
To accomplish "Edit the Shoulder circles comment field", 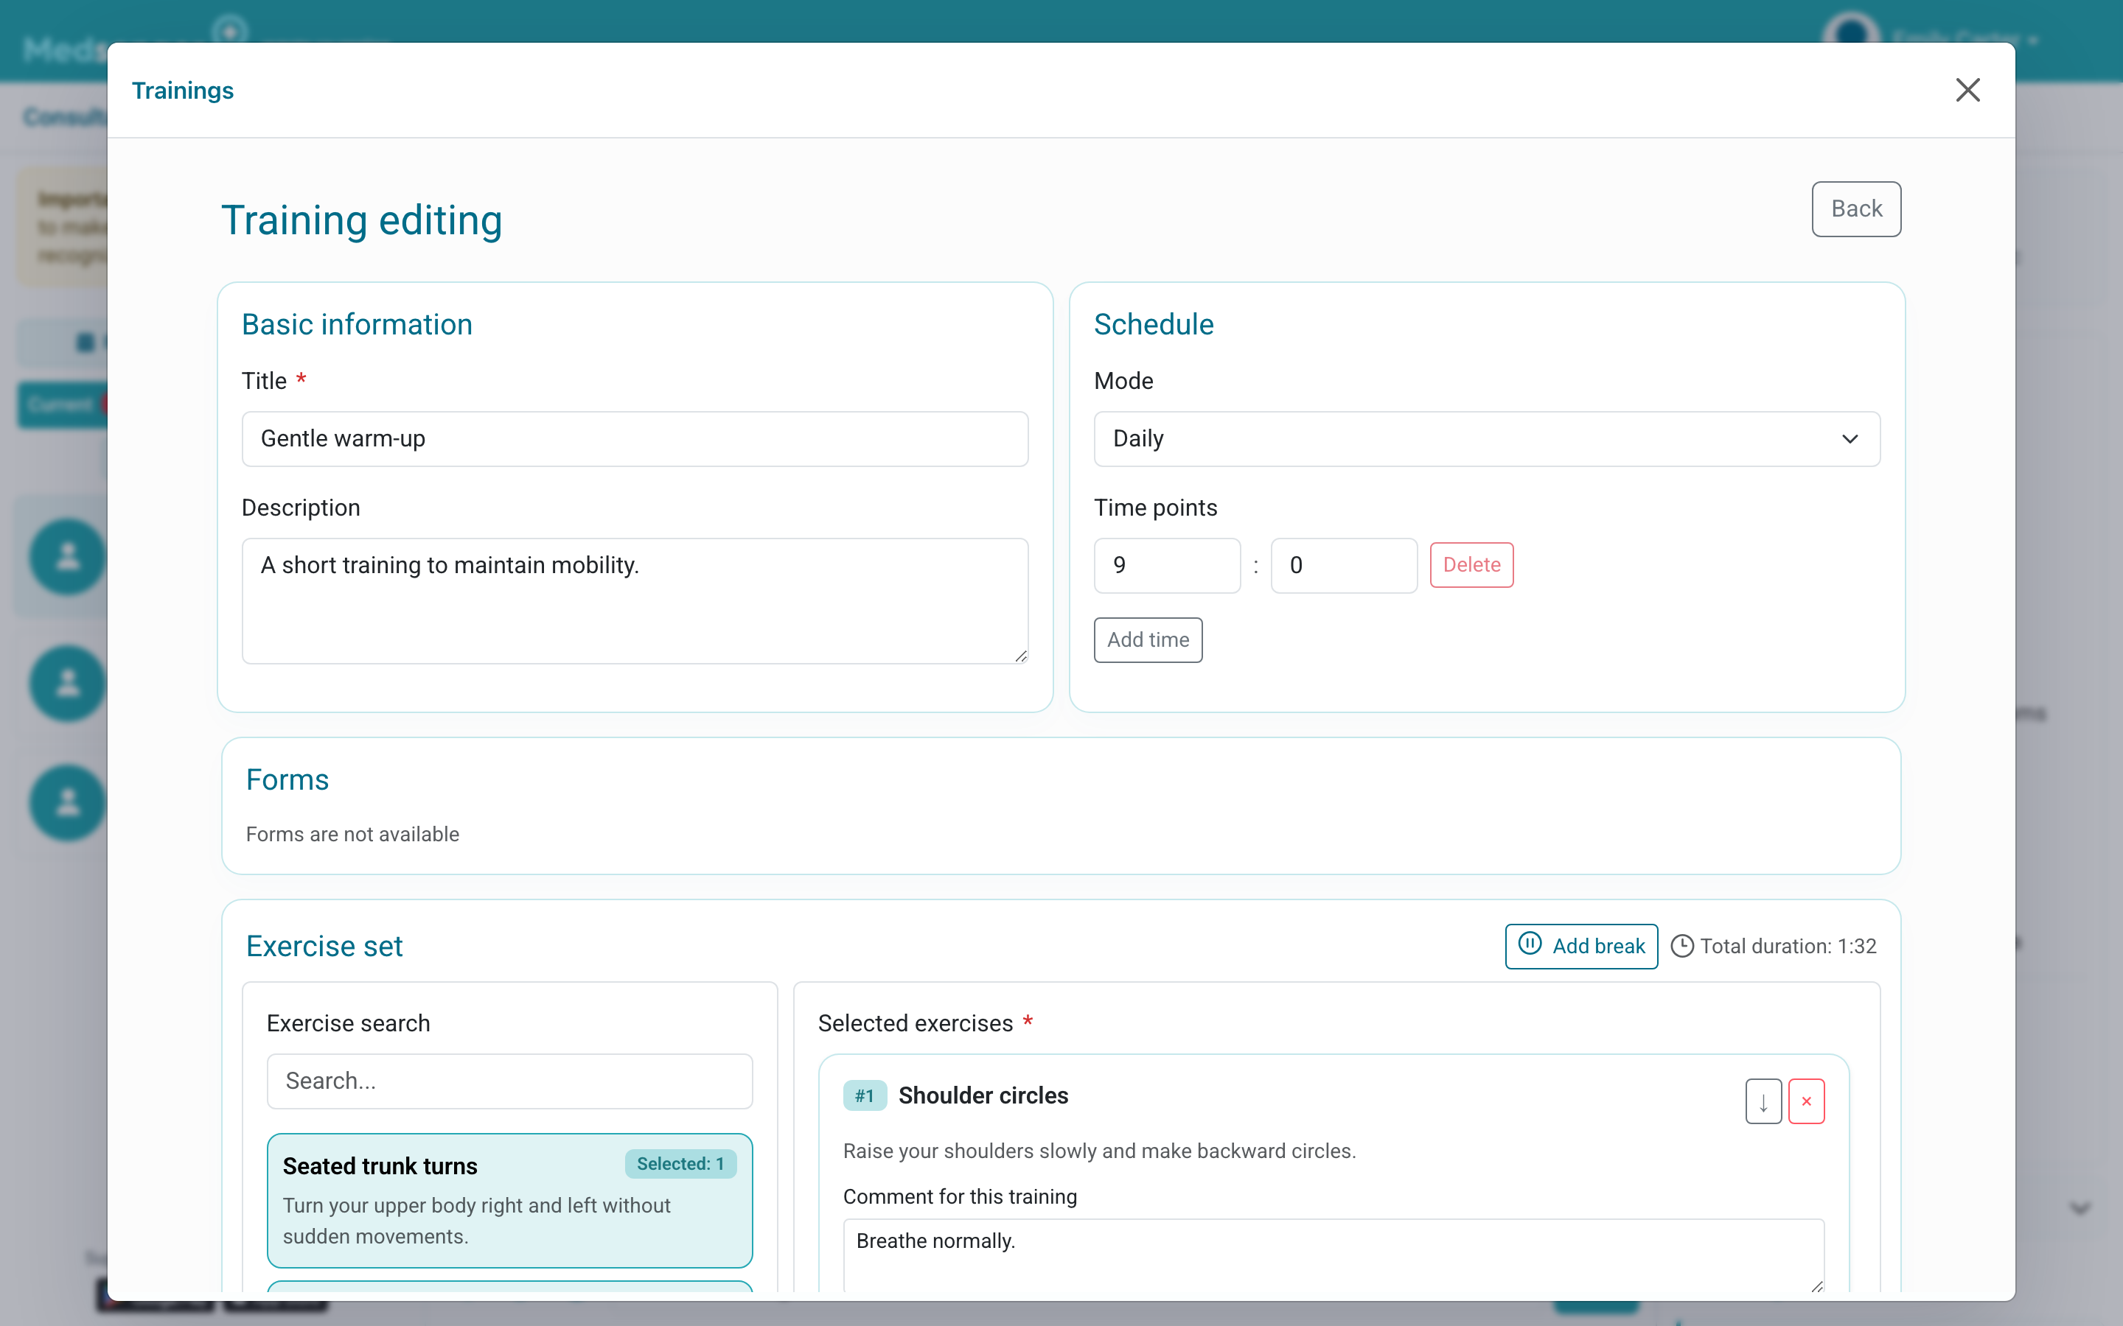I will click(x=1334, y=1255).
